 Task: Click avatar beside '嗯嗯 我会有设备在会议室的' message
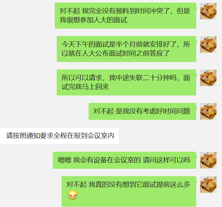click(208, 160)
